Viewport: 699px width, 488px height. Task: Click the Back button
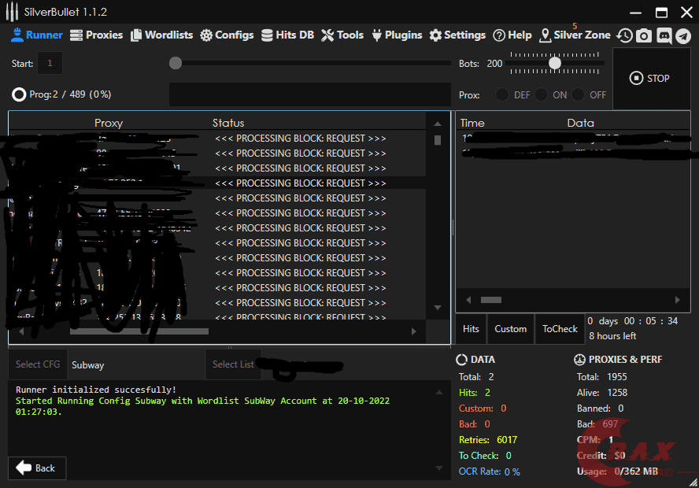pos(37,468)
